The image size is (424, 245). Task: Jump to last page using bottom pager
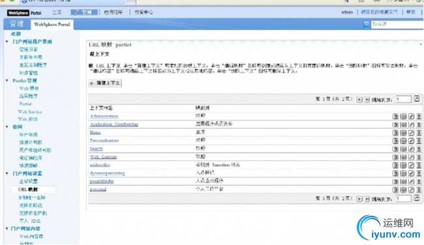367,199
